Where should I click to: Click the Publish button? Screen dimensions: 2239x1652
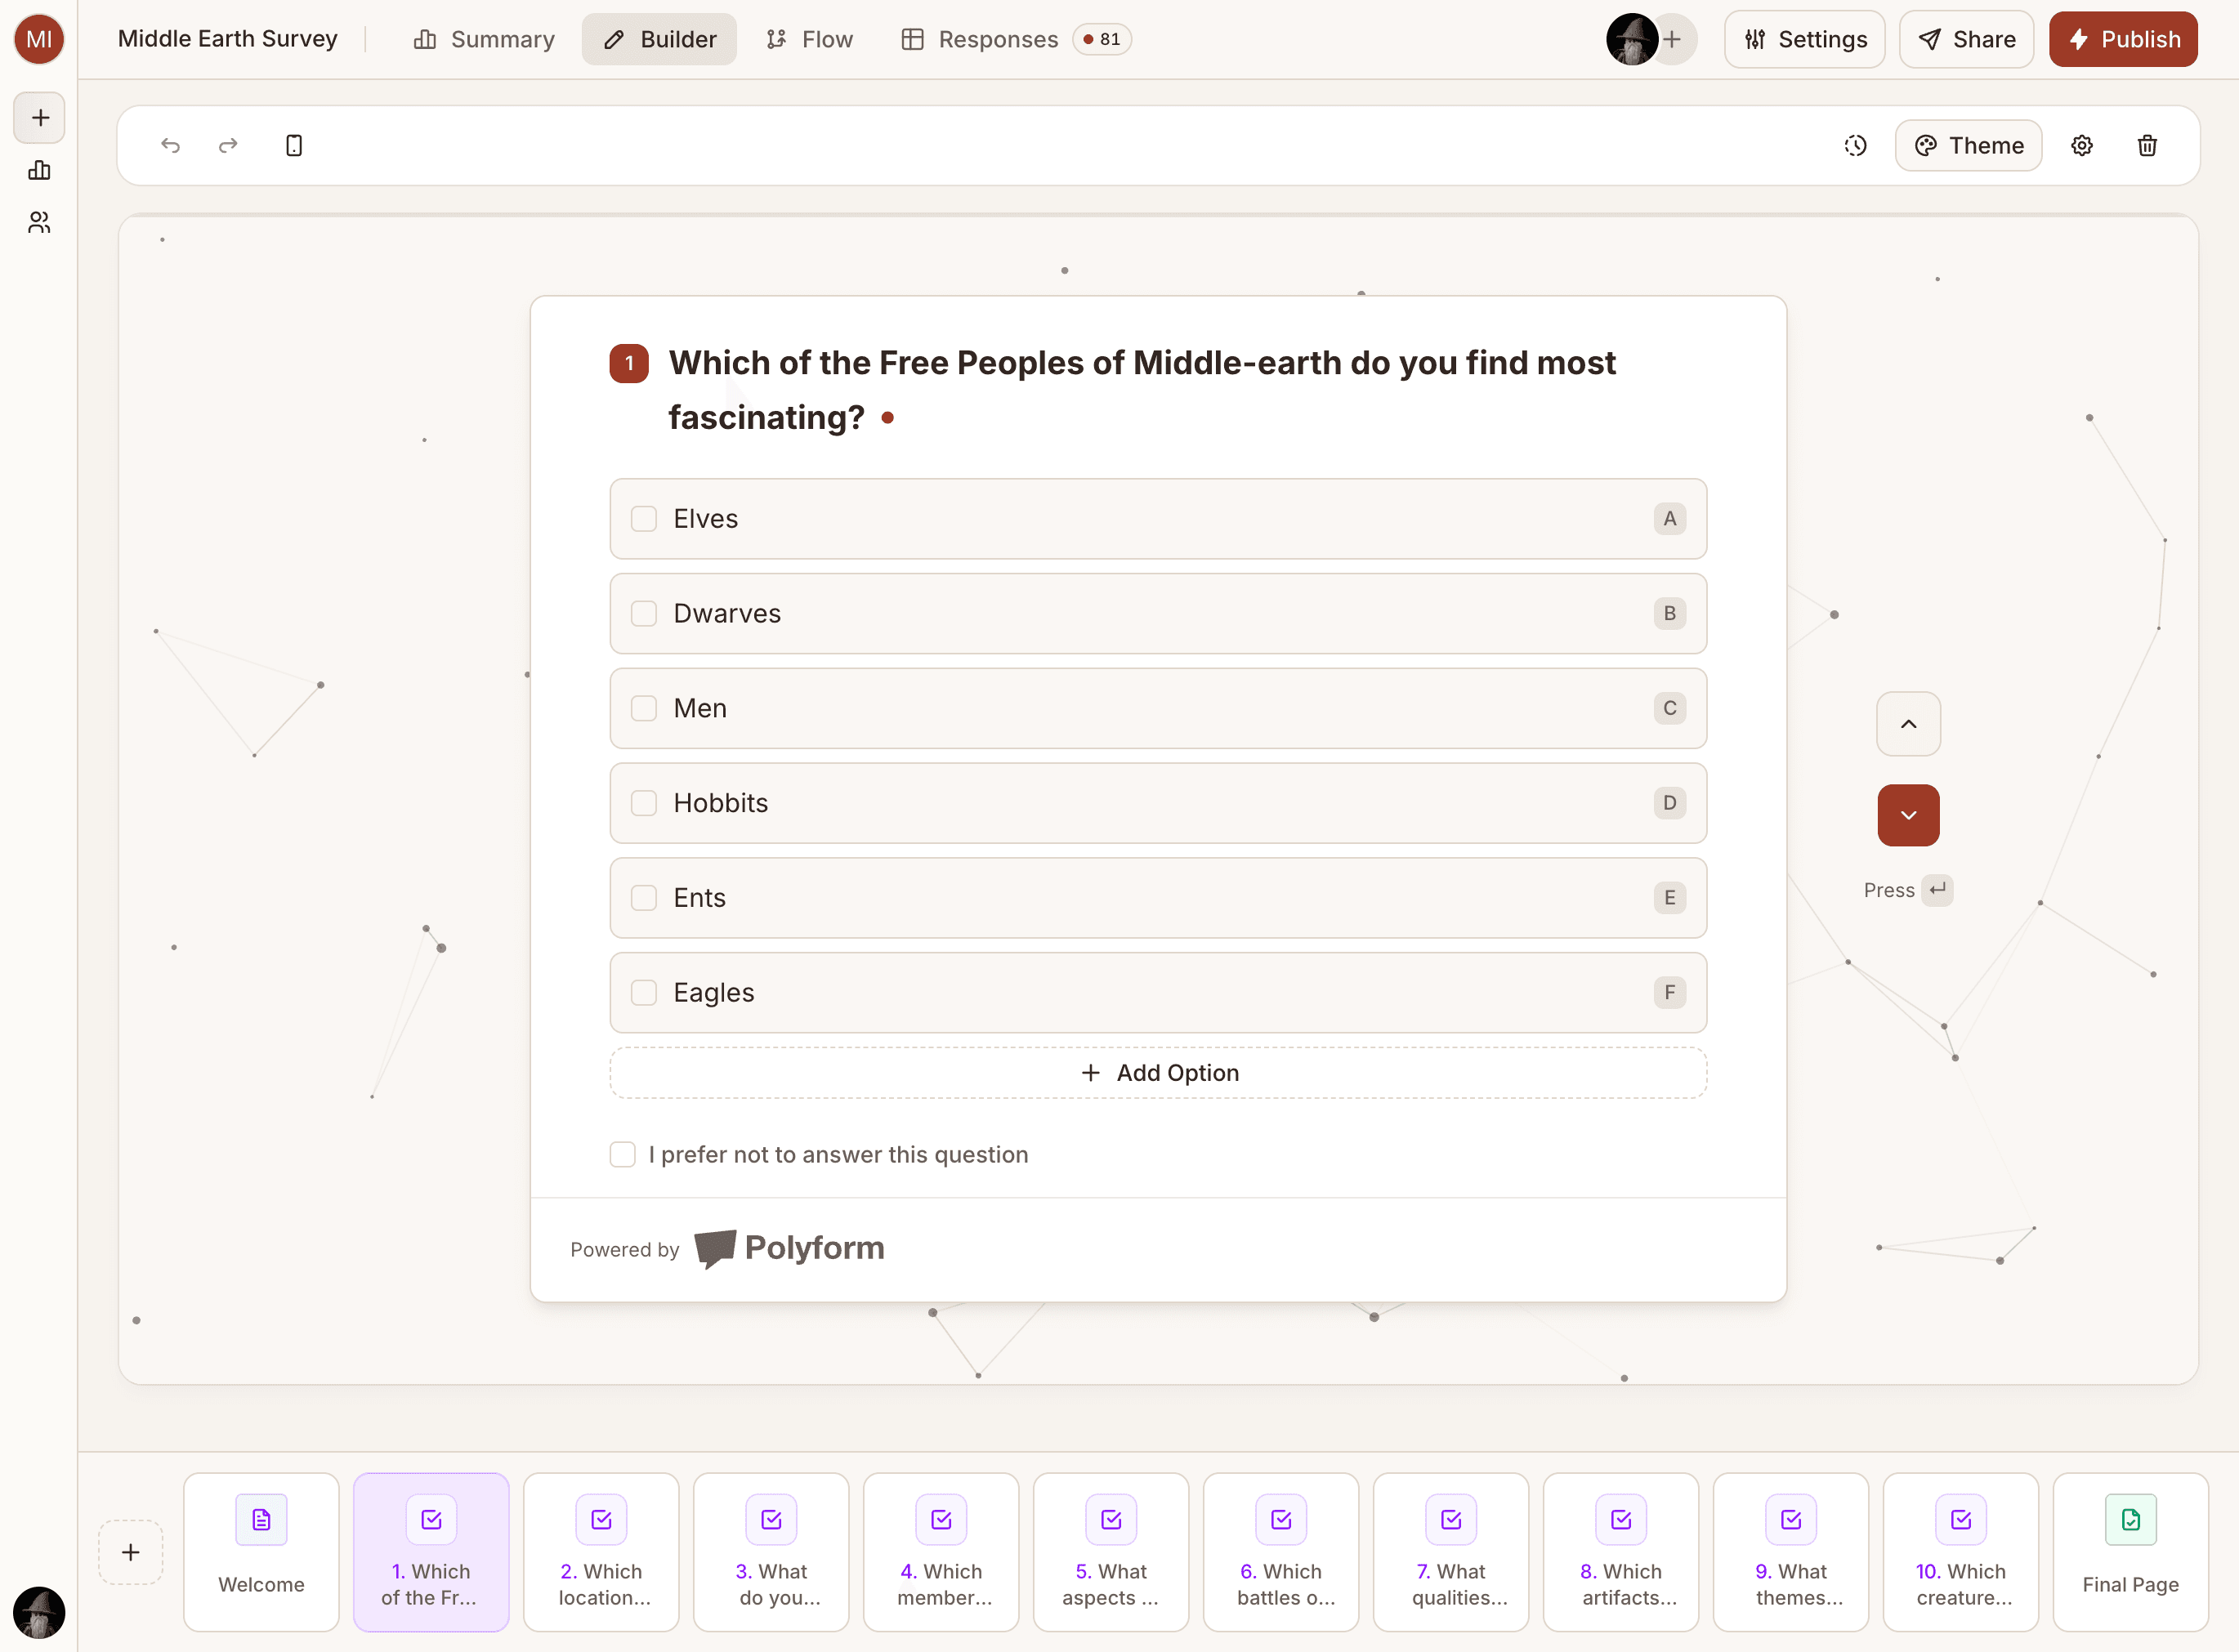2123,39
